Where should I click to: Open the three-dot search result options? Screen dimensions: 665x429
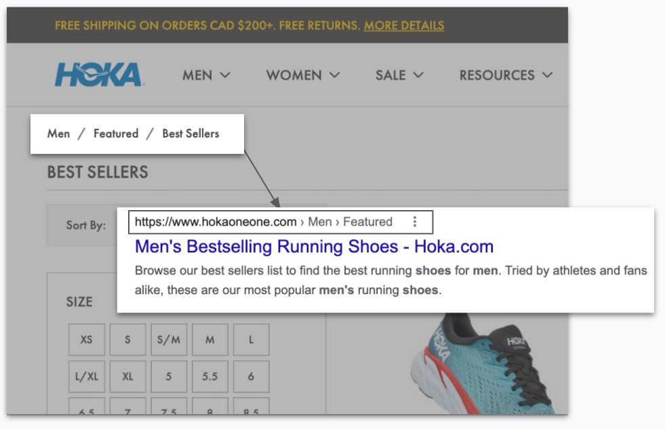tap(415, 222)
